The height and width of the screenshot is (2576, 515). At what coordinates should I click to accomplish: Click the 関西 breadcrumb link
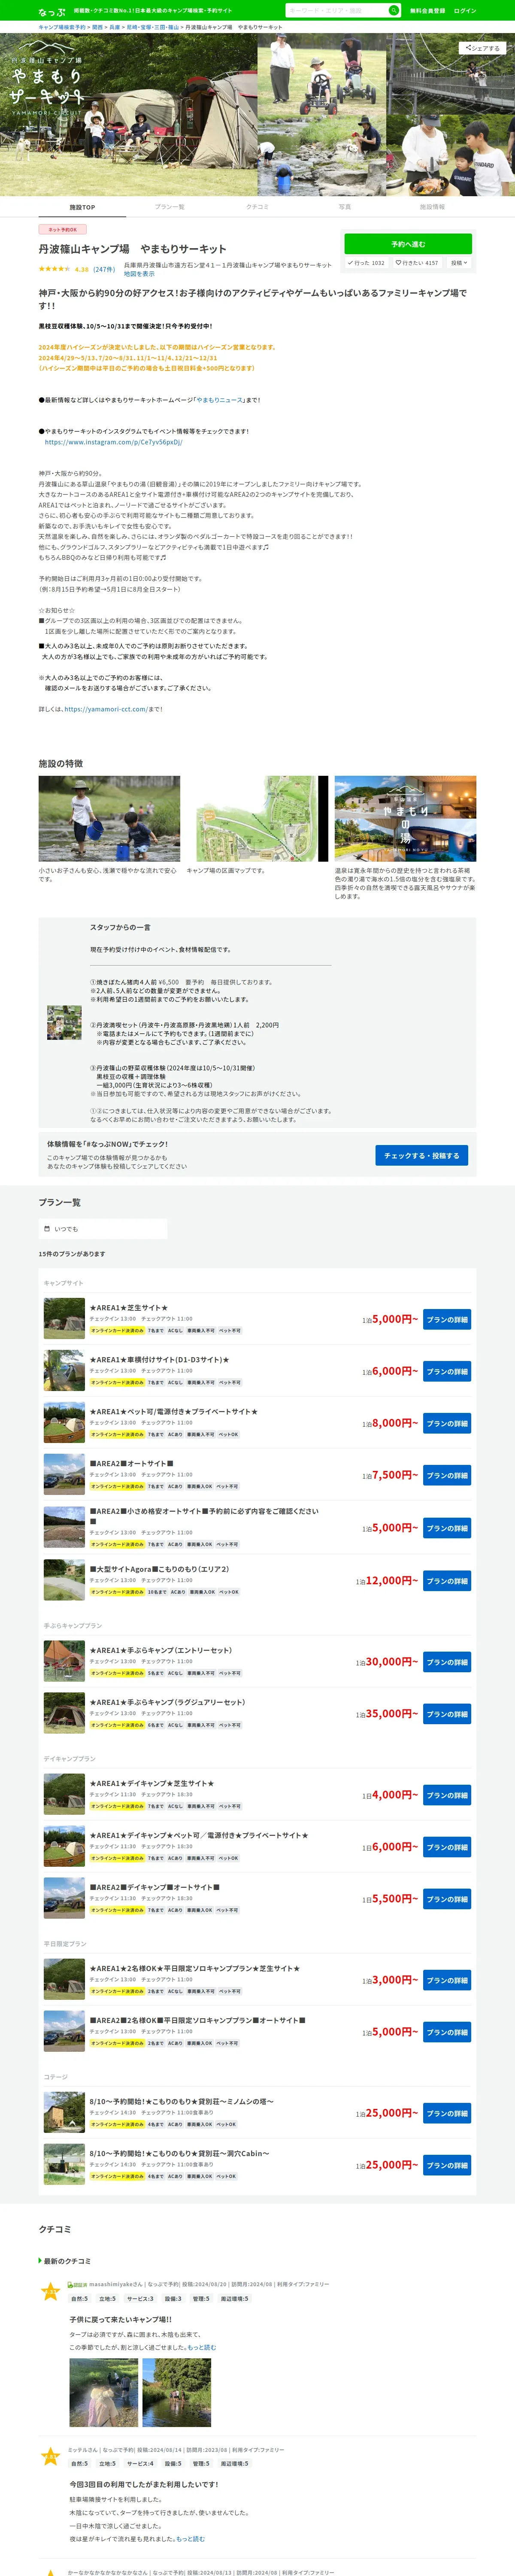coord(98,27)
